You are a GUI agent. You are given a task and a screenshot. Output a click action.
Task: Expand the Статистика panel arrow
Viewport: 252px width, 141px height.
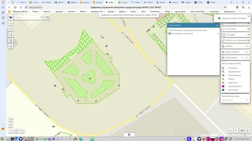[x=248, y=29]
